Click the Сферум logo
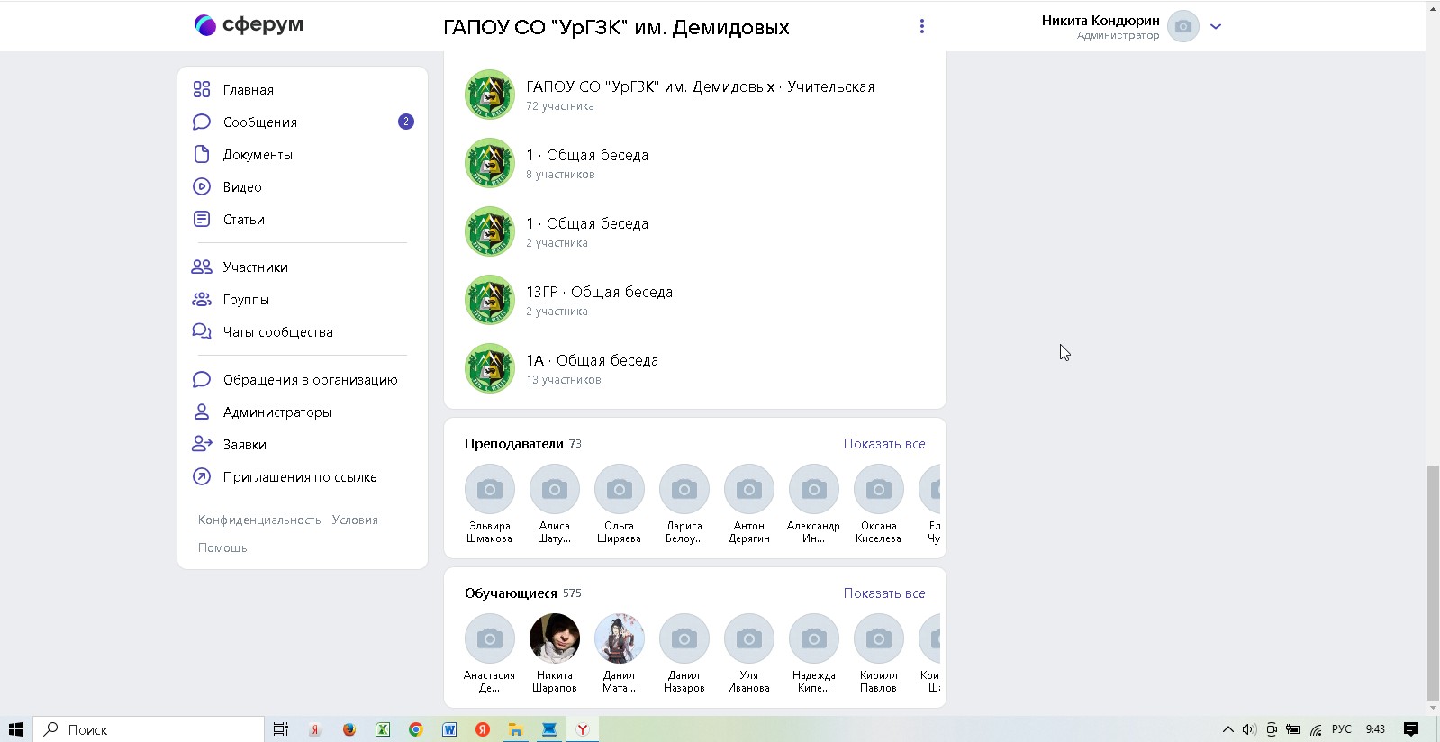 pyautogui.click(x=249, y=25)
